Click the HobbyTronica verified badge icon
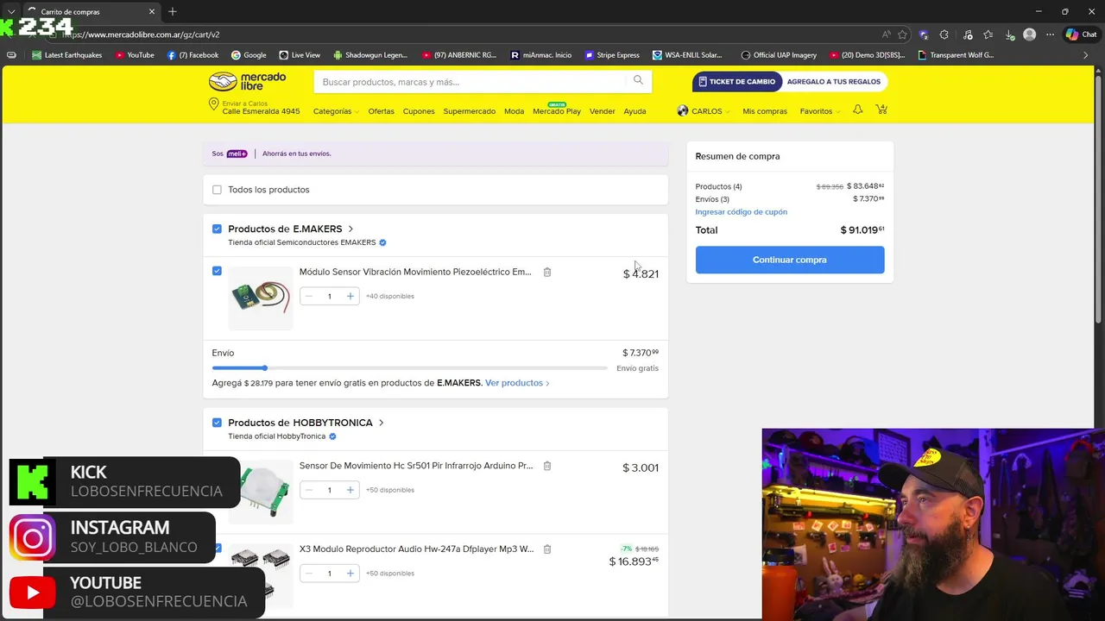1105x621 pixels. (x=332, y=436)
